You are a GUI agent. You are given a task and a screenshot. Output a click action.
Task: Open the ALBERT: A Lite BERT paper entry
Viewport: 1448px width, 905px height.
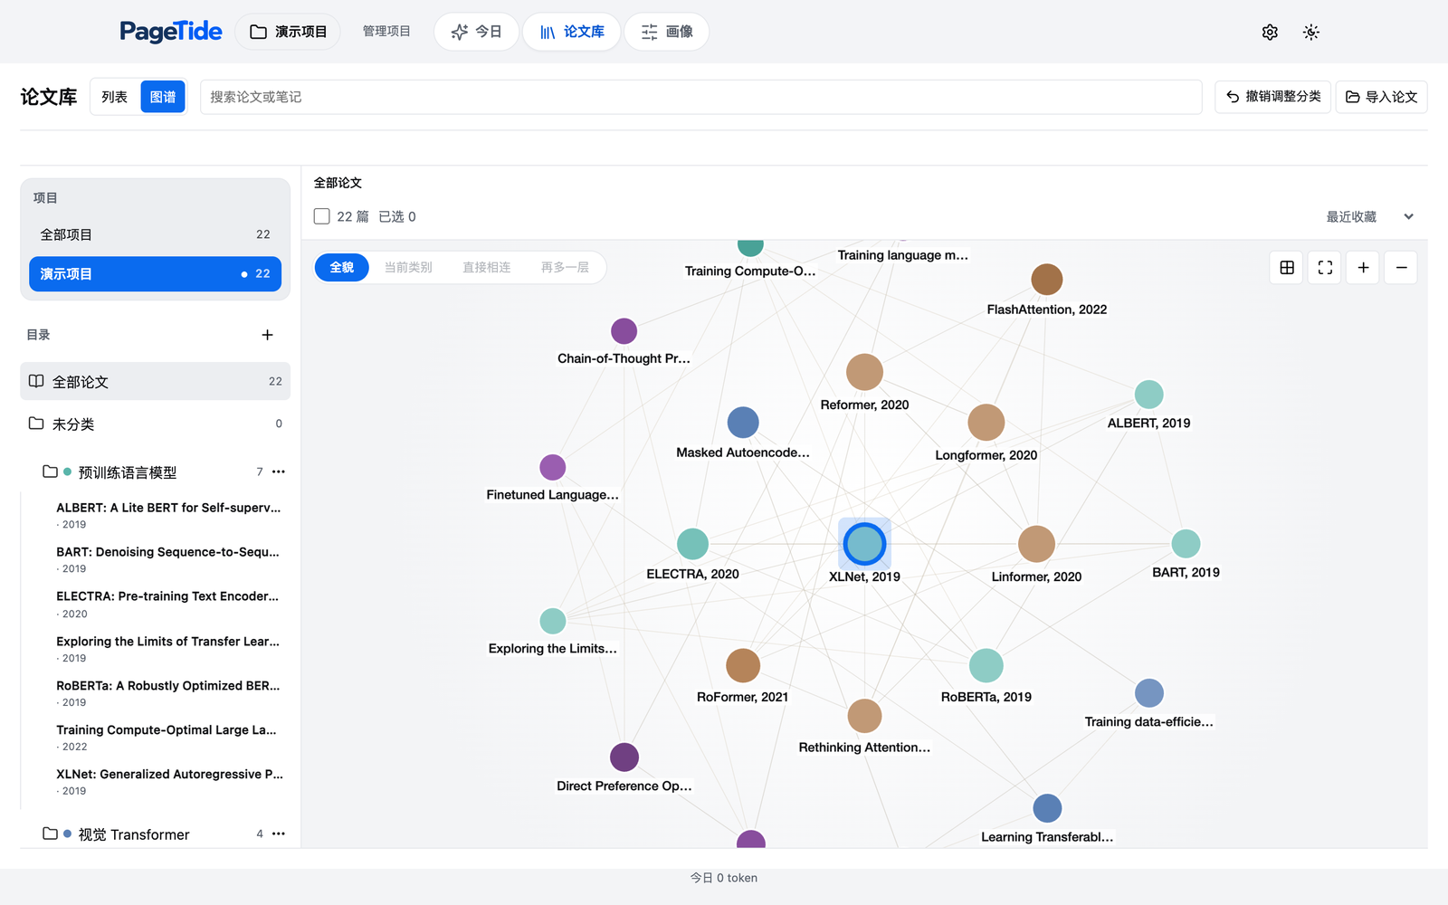click(x=168, y=516)
